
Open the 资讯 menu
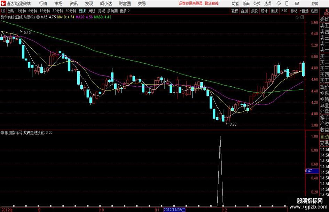[74, 3]
